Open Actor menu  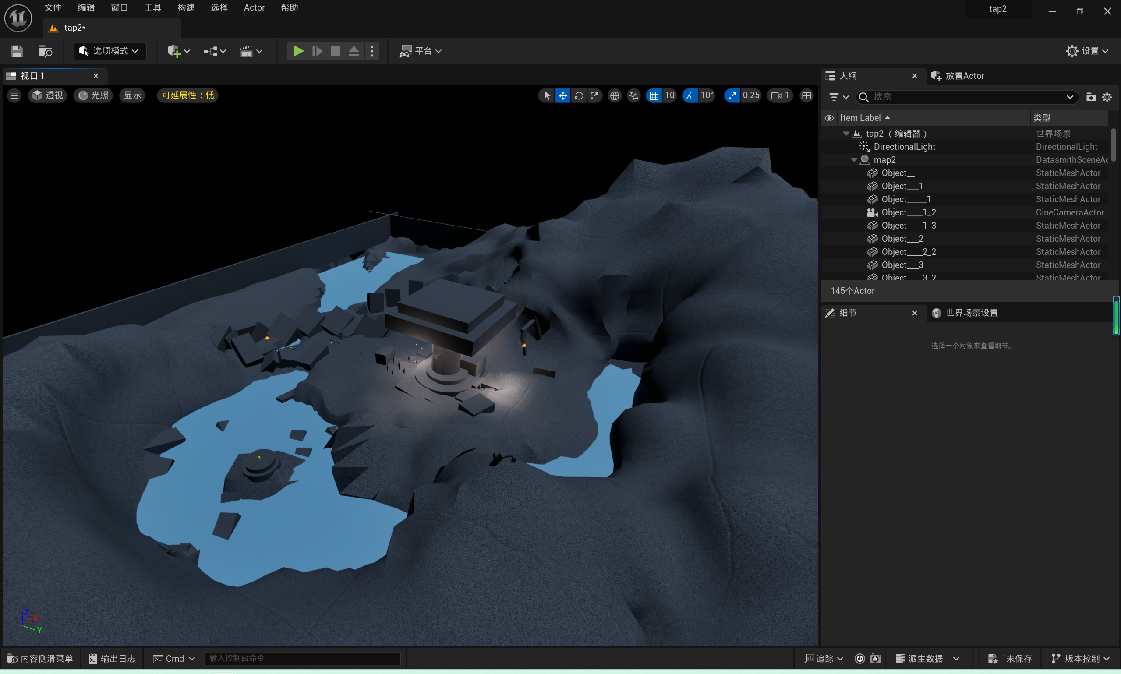(x=254, y=8)
